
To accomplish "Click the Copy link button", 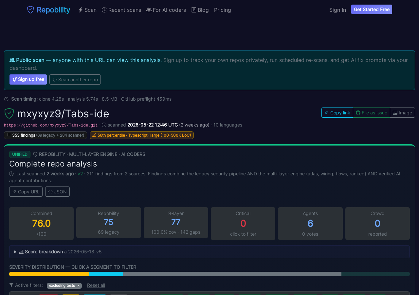I will [337, 112].
